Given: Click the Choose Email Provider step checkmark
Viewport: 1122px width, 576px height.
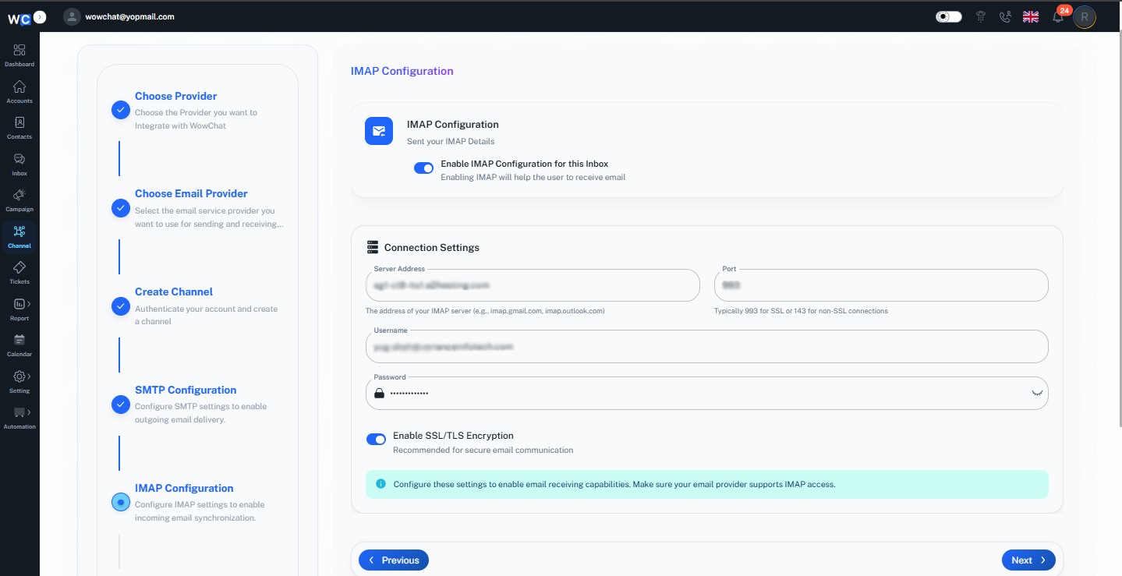Looking at the screenshot, I should pos(120,208).
